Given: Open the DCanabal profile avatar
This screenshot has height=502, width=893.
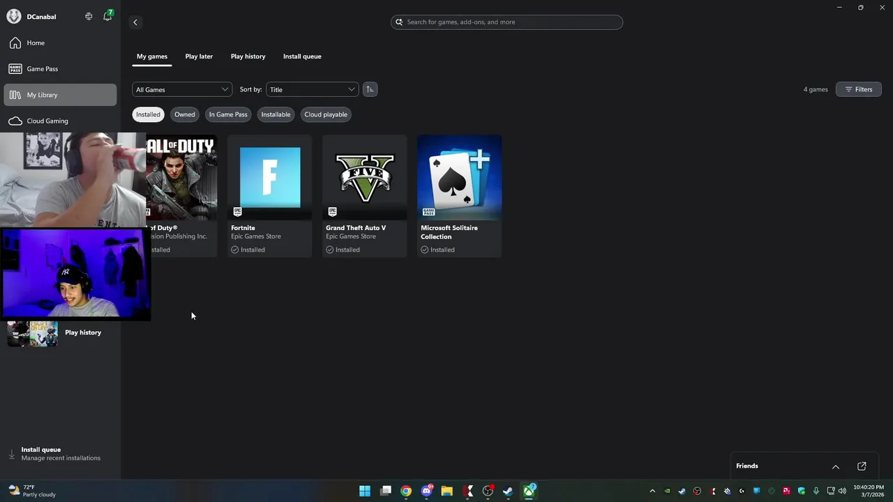Looking at the screenshot, I should click(x=14, y=17).
